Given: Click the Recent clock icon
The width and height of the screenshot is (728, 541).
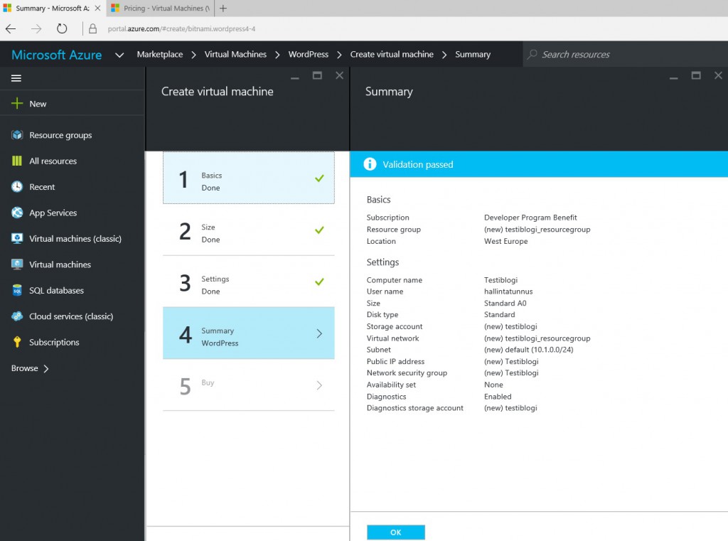Looking at the screenshot, I should point(17,187).
